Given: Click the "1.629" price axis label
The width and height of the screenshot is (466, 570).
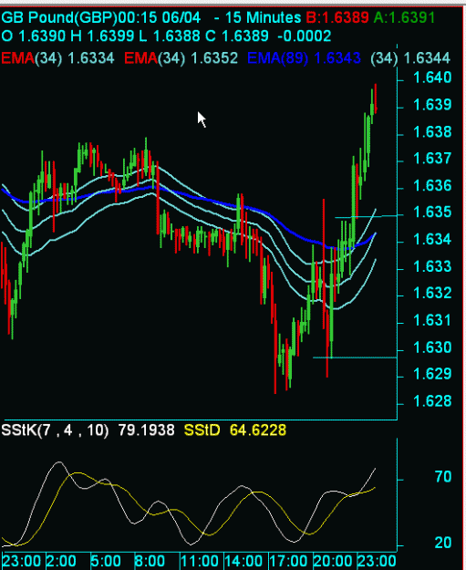Looking at the screenshot, I should pyautogui.click(x=432, y=374).
